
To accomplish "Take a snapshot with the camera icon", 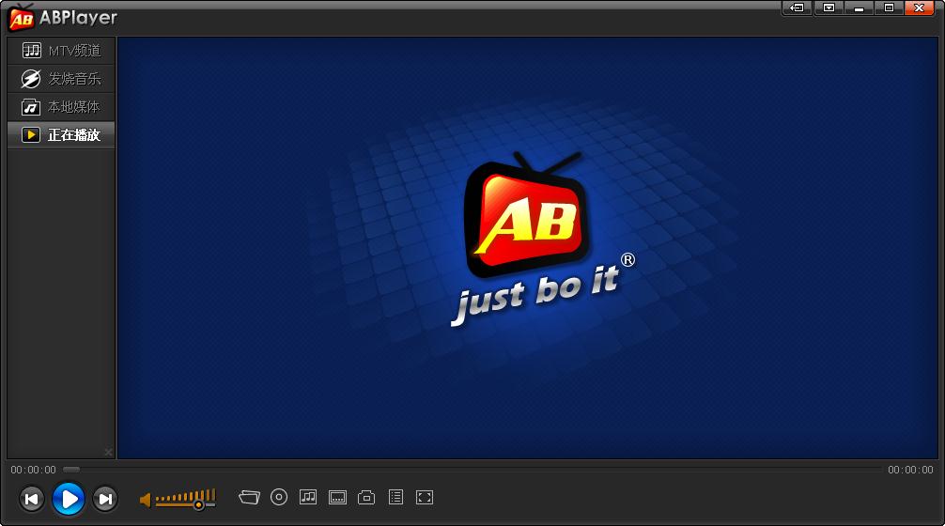I will tap(367, 497).
